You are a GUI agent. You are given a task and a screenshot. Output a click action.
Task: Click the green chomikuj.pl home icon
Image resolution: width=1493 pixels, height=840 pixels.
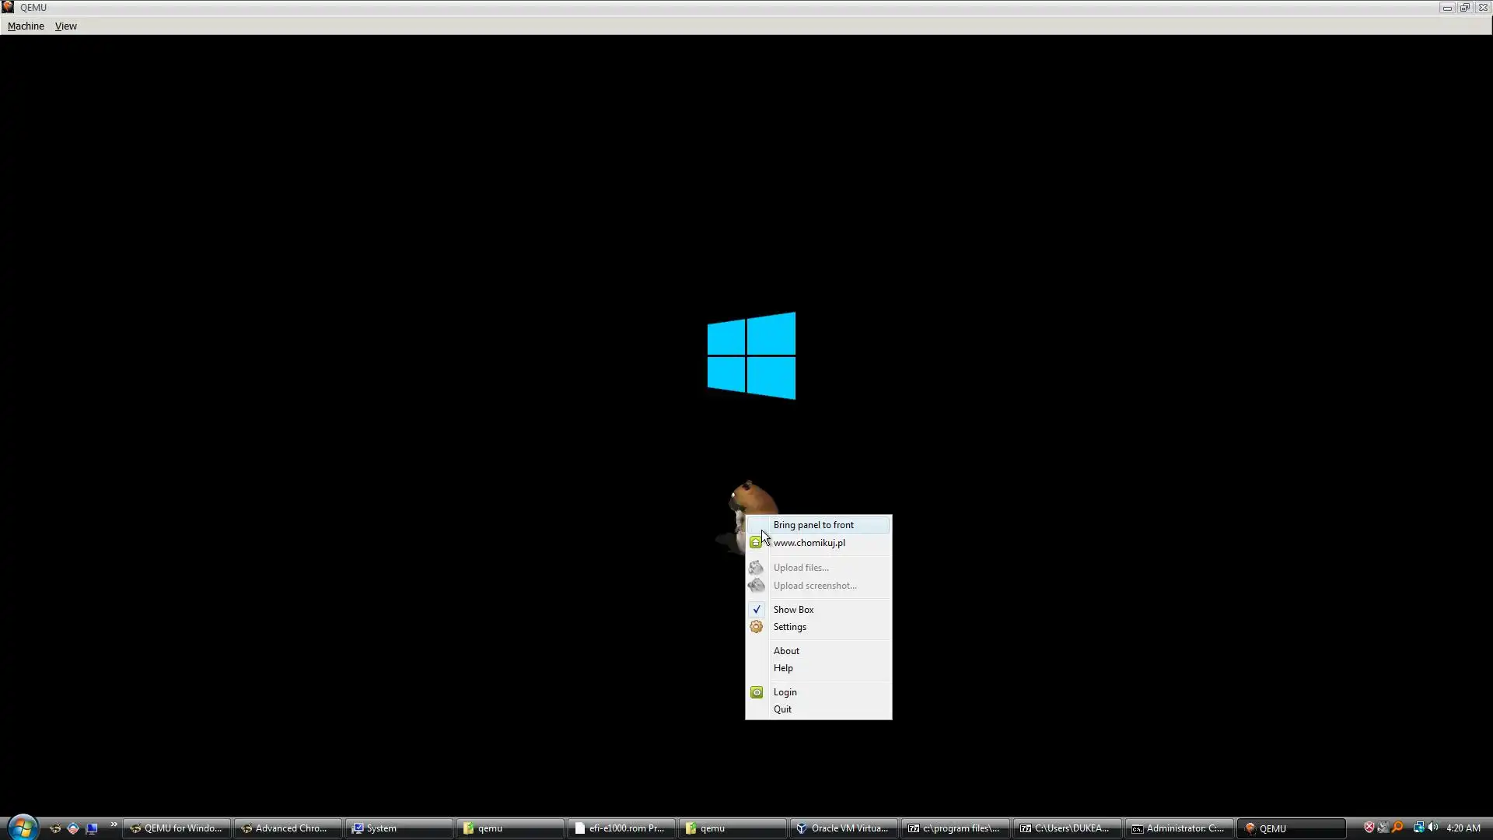pyautogui.click(x=756, y=543)
